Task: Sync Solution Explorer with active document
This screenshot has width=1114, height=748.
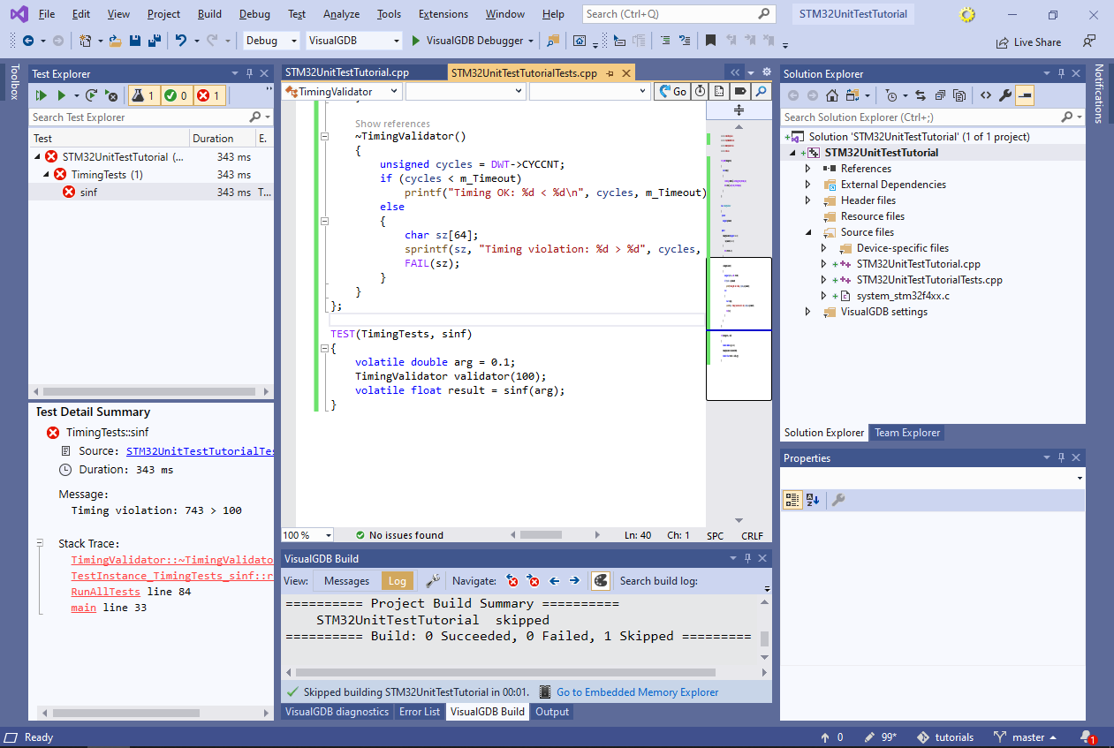Action: pos(920,95)
